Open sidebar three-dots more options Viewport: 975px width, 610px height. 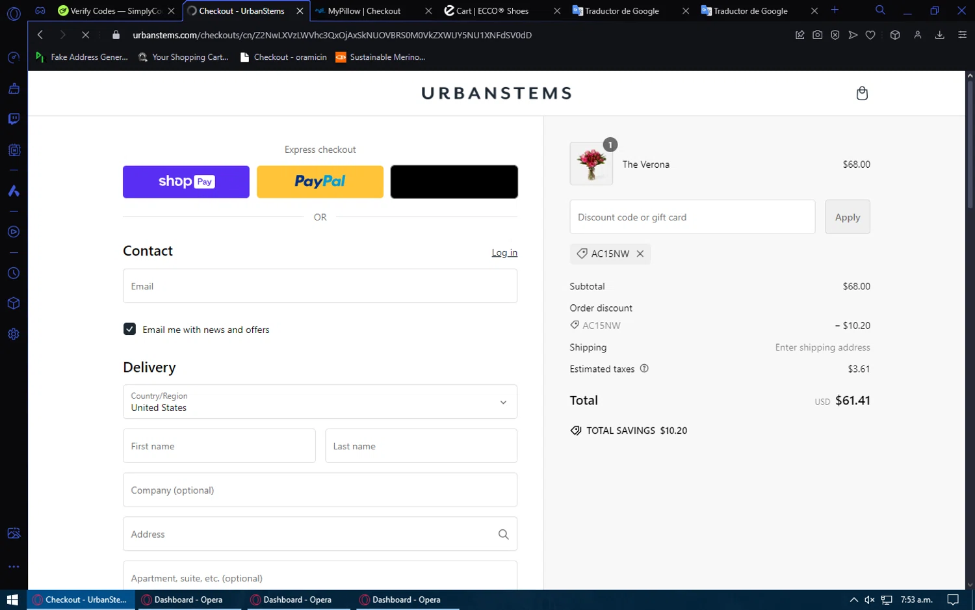click(x=14, y=566)
